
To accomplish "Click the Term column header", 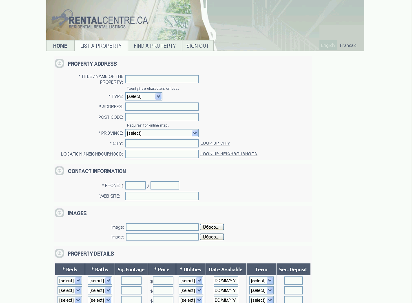I will (x=261, y=270).
